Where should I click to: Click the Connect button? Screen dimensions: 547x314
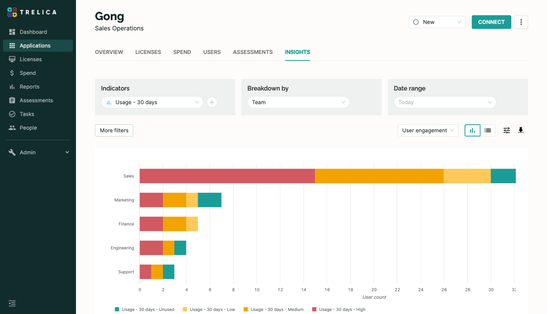(491, 22)
